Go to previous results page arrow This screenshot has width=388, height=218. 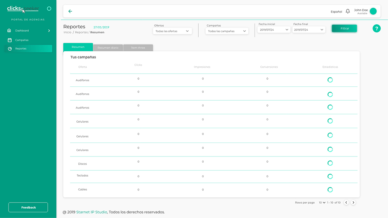[x=346, y=203]
